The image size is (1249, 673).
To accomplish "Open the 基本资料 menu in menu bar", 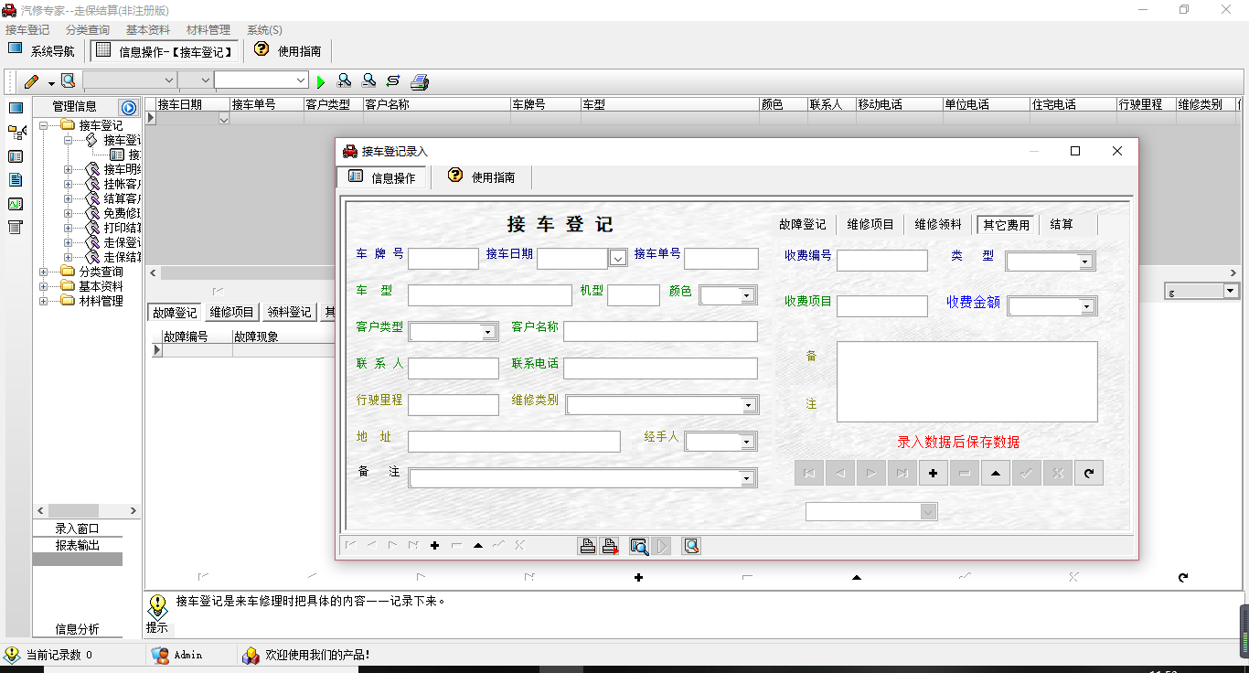I will [148, 30].
